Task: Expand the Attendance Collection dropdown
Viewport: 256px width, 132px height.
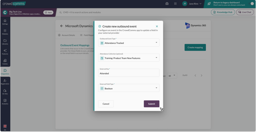Action: (x=129, y=58)
